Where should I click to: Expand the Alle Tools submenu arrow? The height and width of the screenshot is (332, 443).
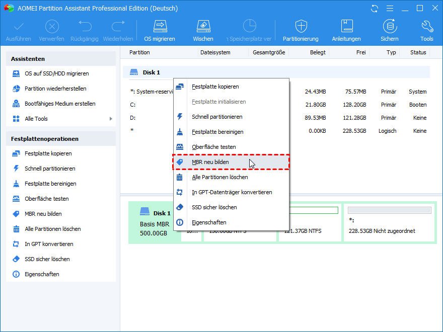tap(111, 119)
